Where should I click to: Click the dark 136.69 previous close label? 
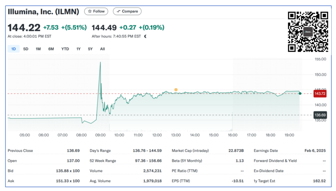320,115
